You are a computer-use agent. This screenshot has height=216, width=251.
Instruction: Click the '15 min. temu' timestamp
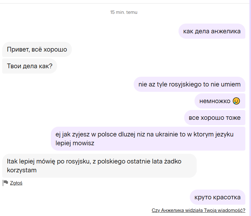pos(124,12)
